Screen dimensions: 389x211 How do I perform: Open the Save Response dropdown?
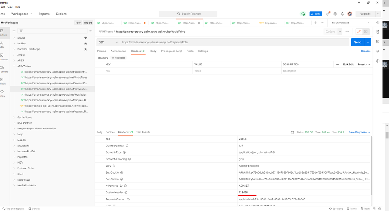[x=359, y=133]
